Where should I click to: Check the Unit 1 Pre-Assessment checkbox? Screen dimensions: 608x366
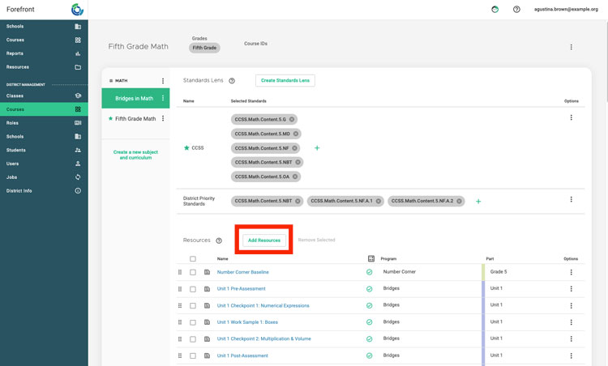click(x=193, y=289)
